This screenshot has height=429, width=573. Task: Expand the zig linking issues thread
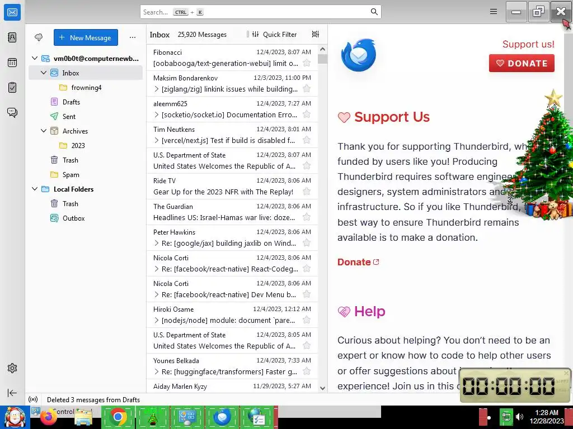[x=157, y=89]
